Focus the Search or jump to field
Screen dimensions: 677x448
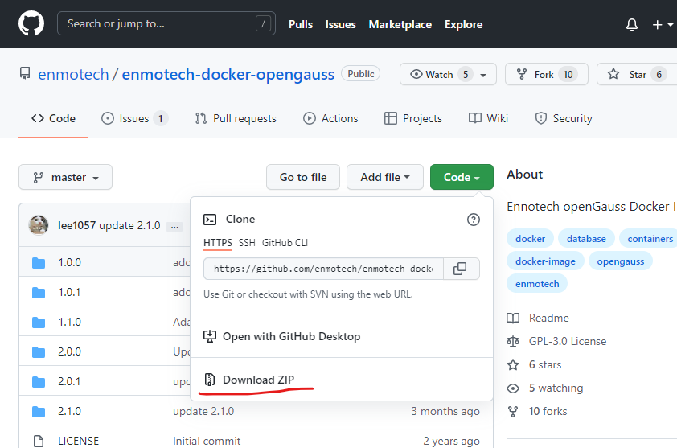166,23
